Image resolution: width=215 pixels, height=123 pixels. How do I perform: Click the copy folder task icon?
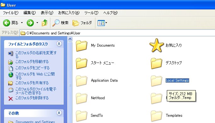(11, 69)
